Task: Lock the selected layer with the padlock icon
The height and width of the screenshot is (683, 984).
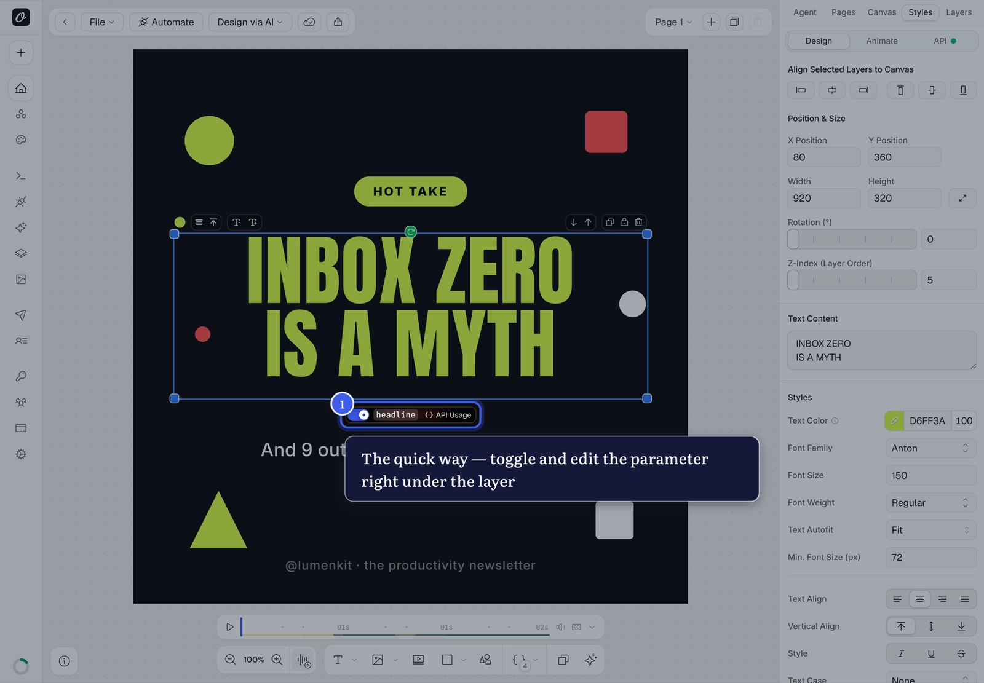Action: pos(624,223)
